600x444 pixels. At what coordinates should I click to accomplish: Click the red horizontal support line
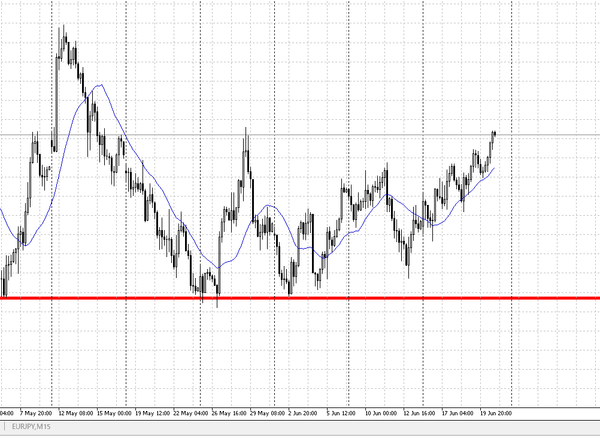(x=359, y=298)
